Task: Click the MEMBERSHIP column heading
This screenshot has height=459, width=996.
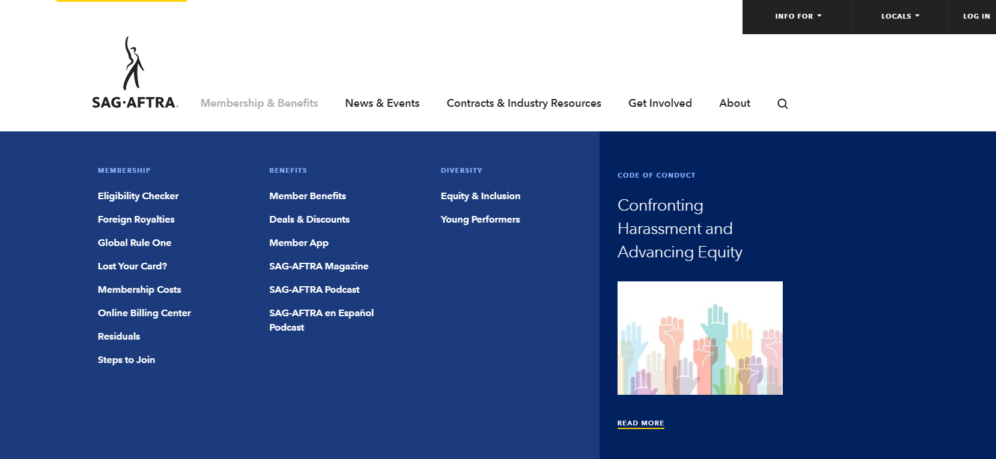Action: coord(124,170)
